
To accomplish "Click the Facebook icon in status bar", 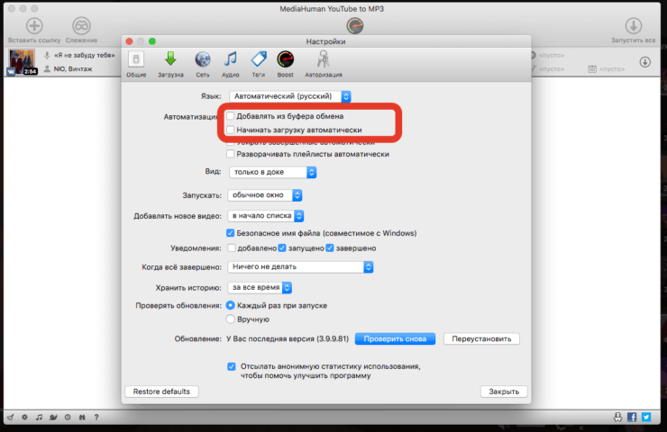I will tap(632, 417).
